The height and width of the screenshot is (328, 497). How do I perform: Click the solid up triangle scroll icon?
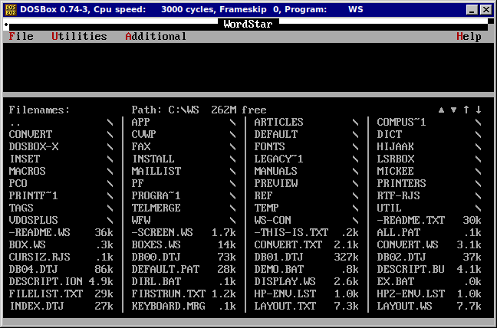click(x=442, y=110)
